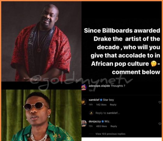Open samklef's profile picture
The width and height of the screenshot is (163, 141).
click(x=84, y=102)
